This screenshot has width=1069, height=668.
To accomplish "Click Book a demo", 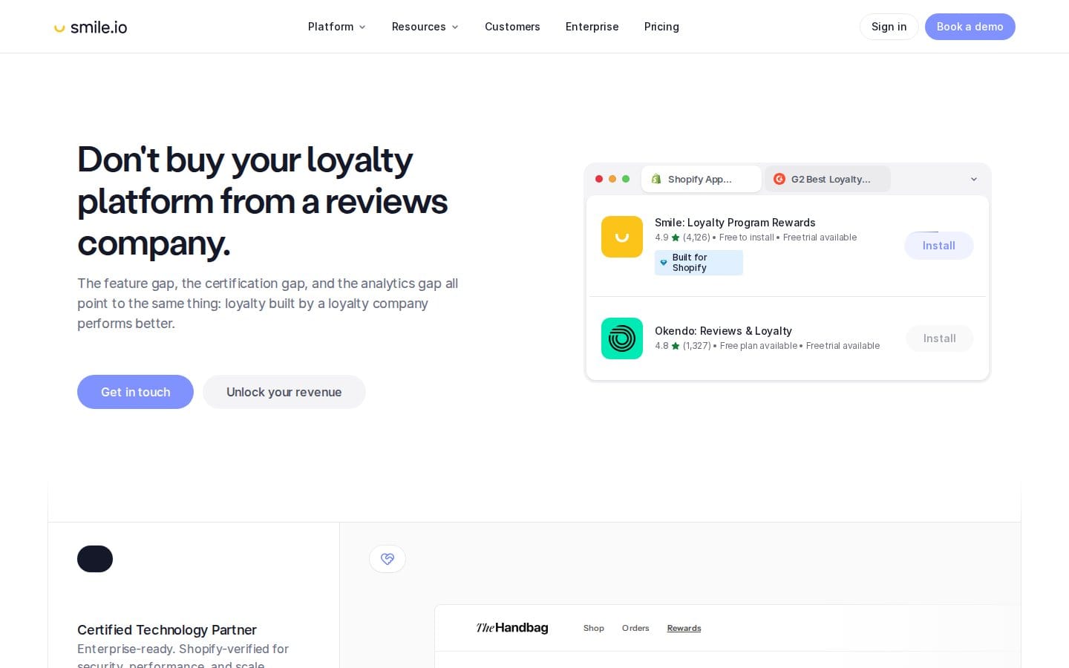I will (x=970, y=27).
